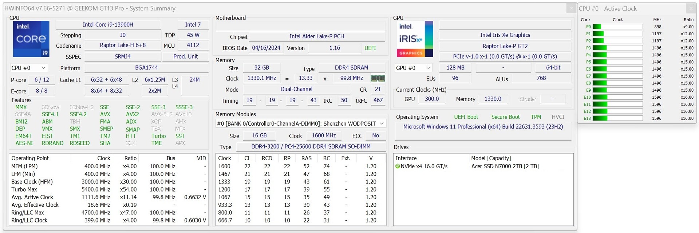Click the Dual-Channel memory mode field
Viewport: 699px width, 233px height.
tap(296, 89)
